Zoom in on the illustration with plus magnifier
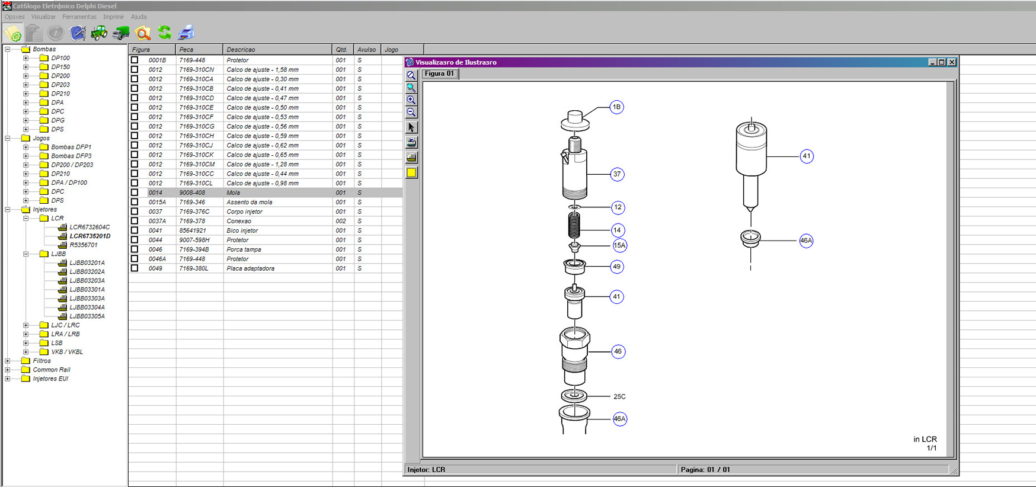1036x487 pixels. pyautogui.click(x=411, y=100)
